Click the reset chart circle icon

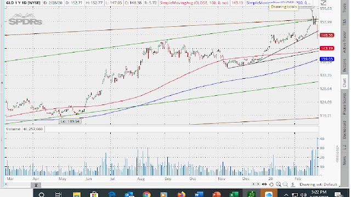click(271, 184)
